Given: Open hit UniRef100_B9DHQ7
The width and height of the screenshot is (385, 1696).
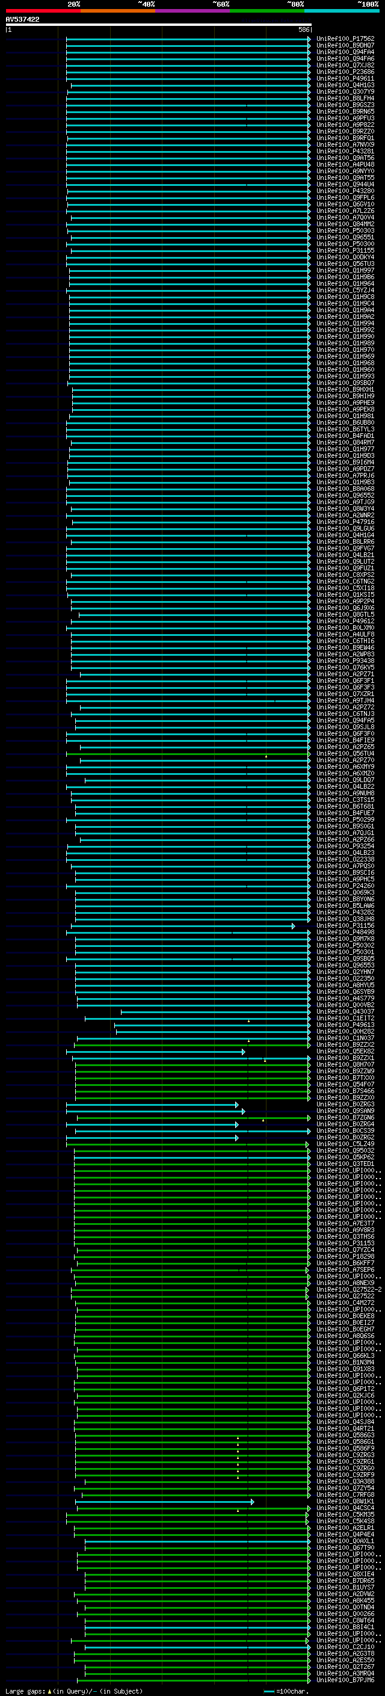Looking at the screenshot, I should (345, 46).
